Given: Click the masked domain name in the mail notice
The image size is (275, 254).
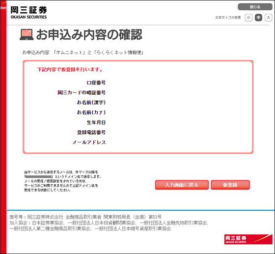Looking at the screenshot, I should (39, 176).
